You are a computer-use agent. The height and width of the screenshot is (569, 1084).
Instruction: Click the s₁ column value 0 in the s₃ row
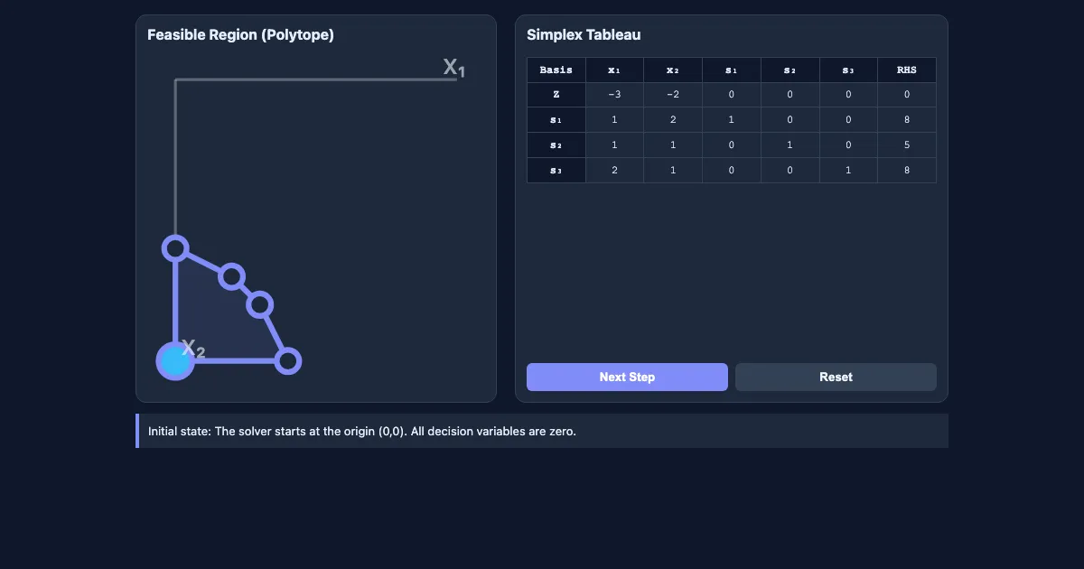(x=732, y=171)
